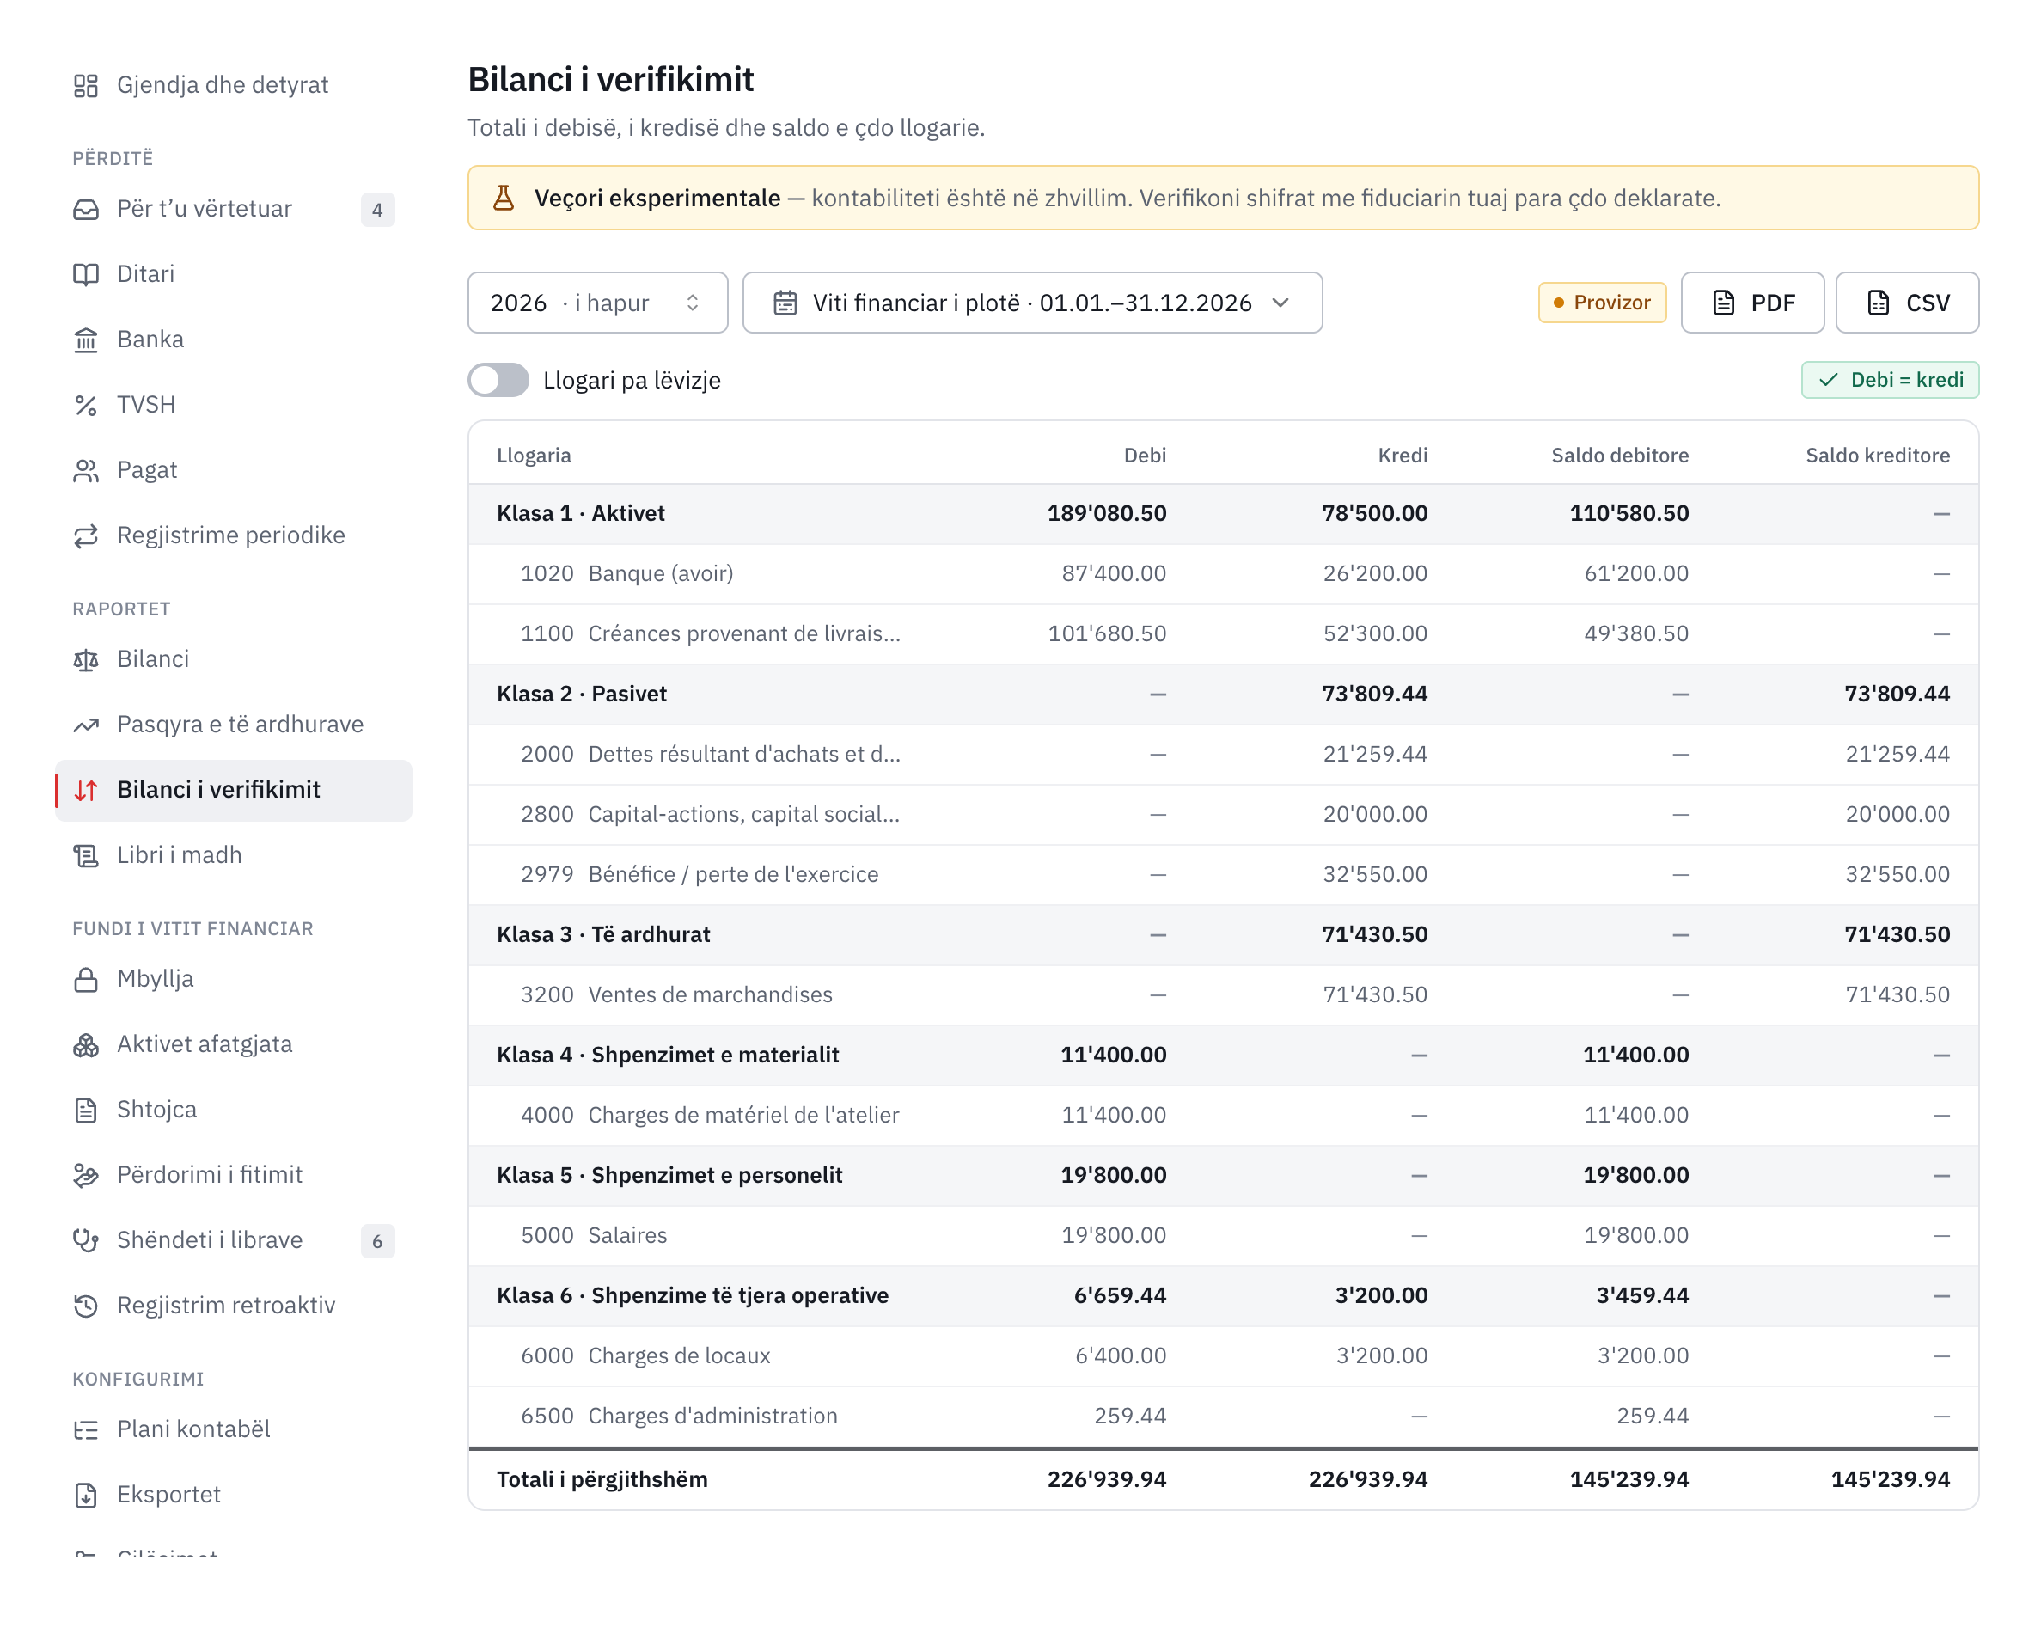Expand the Viti financiar i plotë period dropdown

pyautogui.click(x=1032, y=303)
